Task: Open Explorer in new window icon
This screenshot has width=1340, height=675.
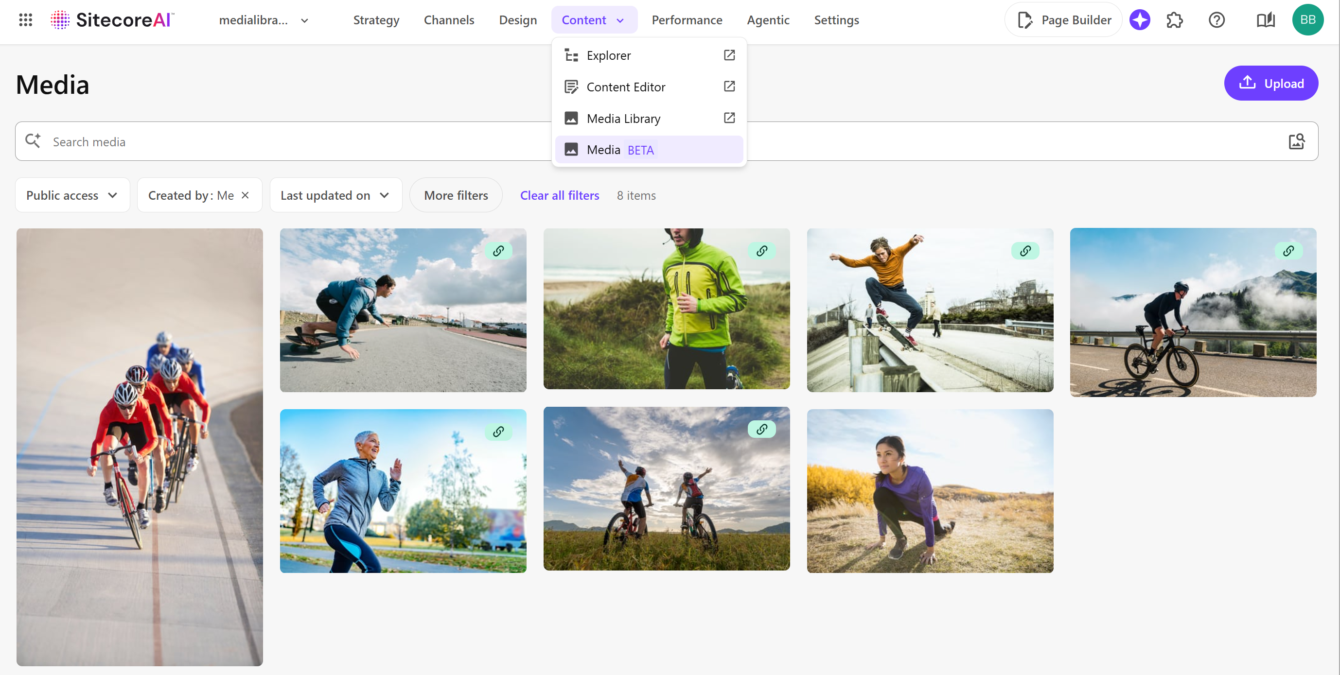Action: click(729, 55)
